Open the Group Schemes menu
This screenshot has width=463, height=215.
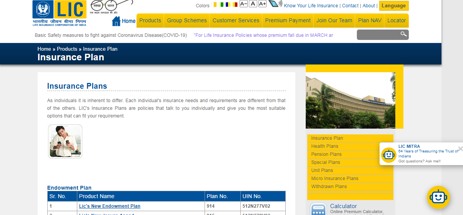[187, 21]
